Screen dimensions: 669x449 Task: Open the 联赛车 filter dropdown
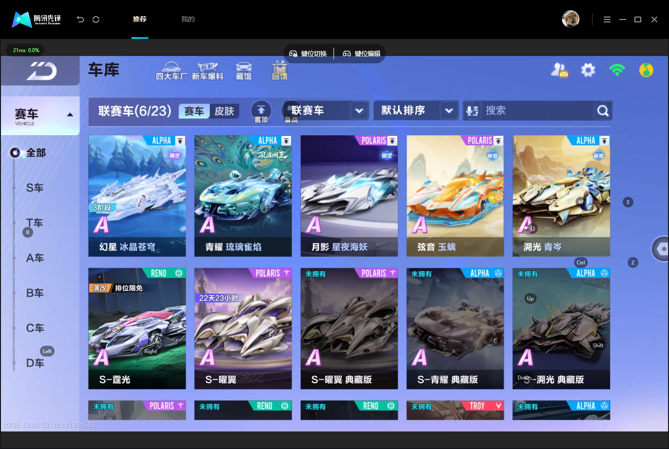point(326,111)
